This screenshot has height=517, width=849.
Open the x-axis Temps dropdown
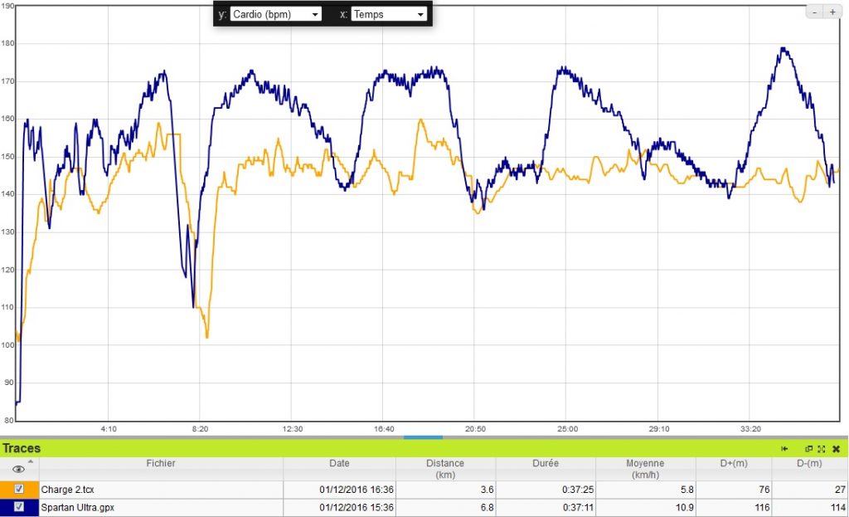pos(389,14)
